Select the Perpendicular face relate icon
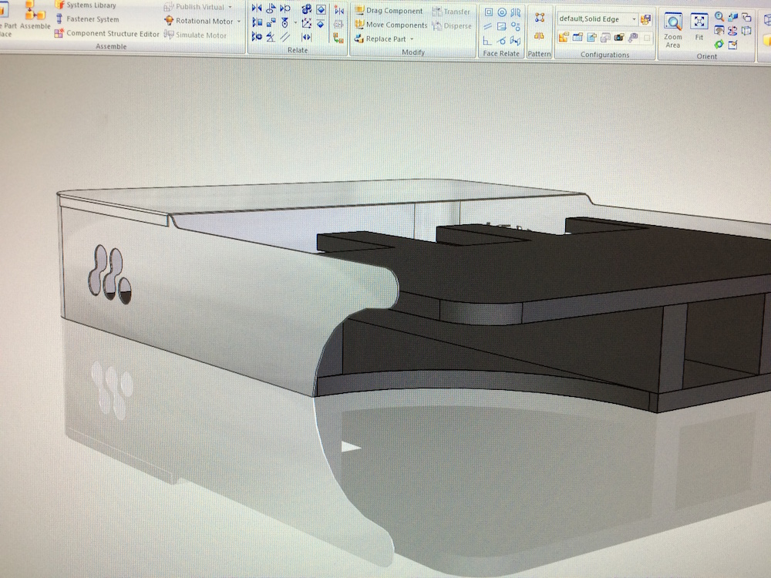 [487, 40]
